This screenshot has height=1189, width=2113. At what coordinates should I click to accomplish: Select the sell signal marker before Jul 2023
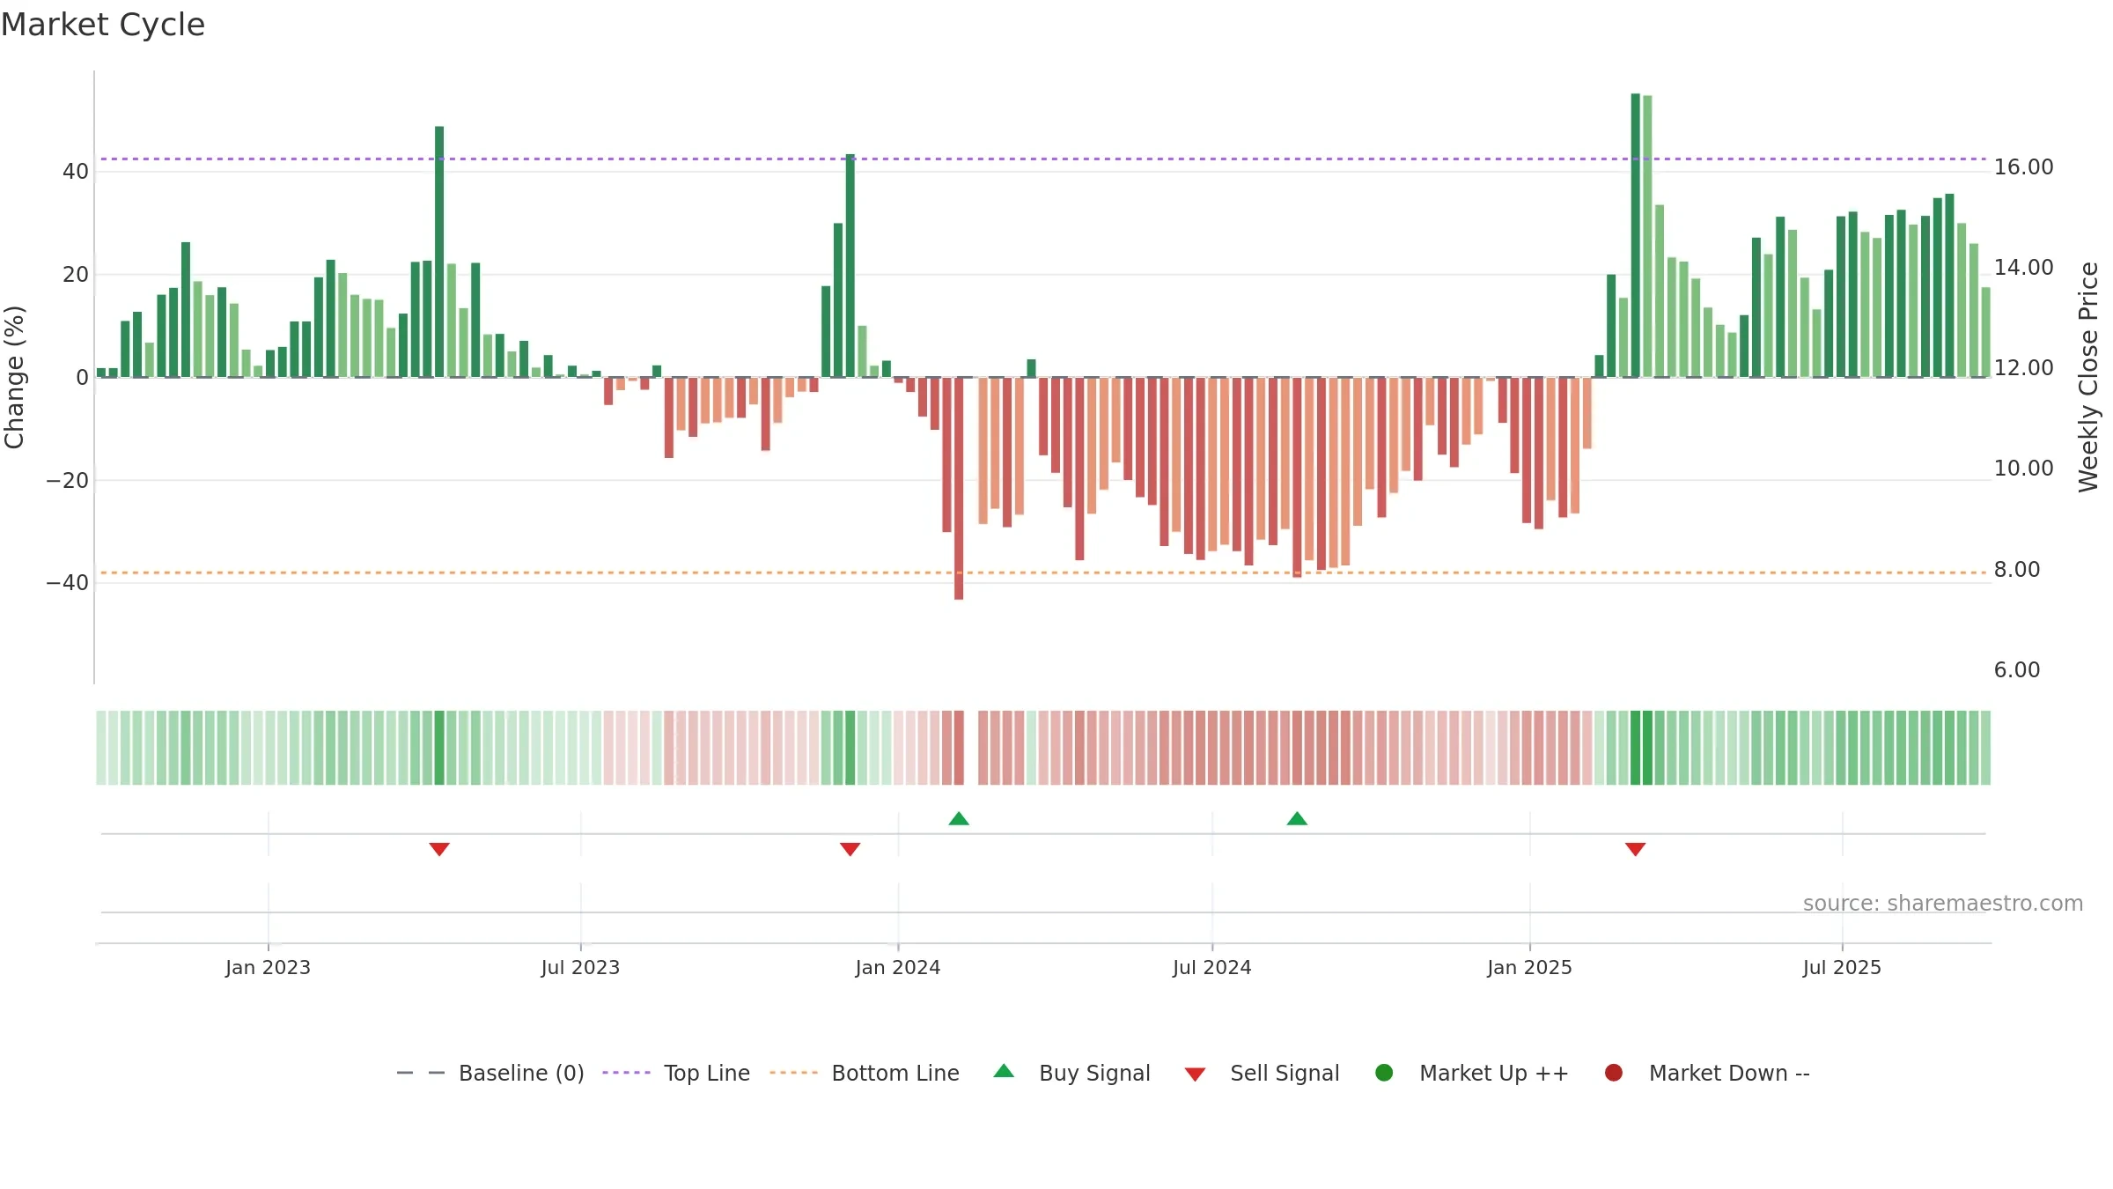coord(439,849)
